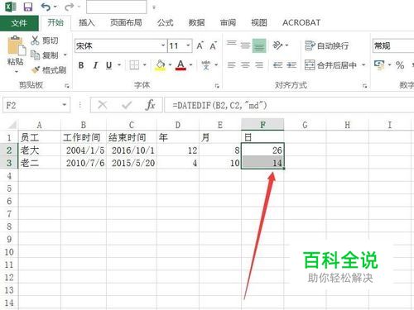The image size is (414, 310).
Task: Switch to the 开始 Home tab
Action: click(x=55, y=22)
